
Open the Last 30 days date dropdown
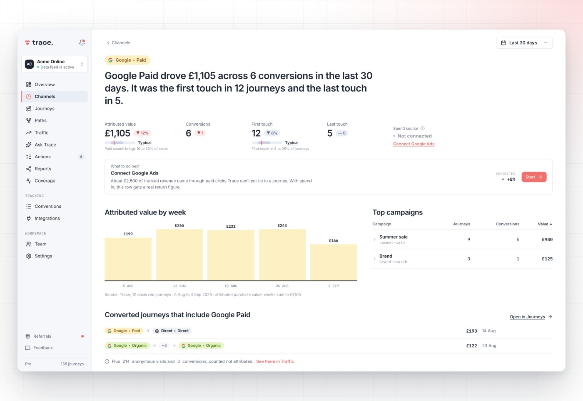pyautogui.click(x=524, y=43)
